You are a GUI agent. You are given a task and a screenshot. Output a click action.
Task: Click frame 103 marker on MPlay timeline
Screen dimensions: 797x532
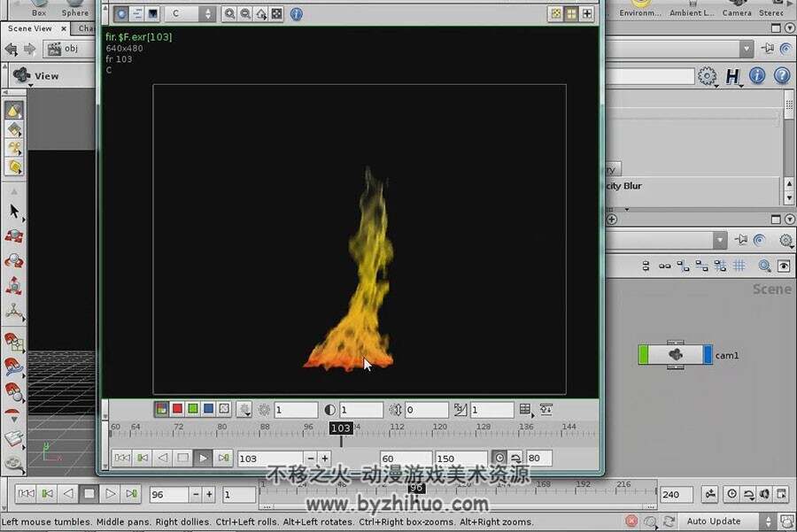[341, 428]
